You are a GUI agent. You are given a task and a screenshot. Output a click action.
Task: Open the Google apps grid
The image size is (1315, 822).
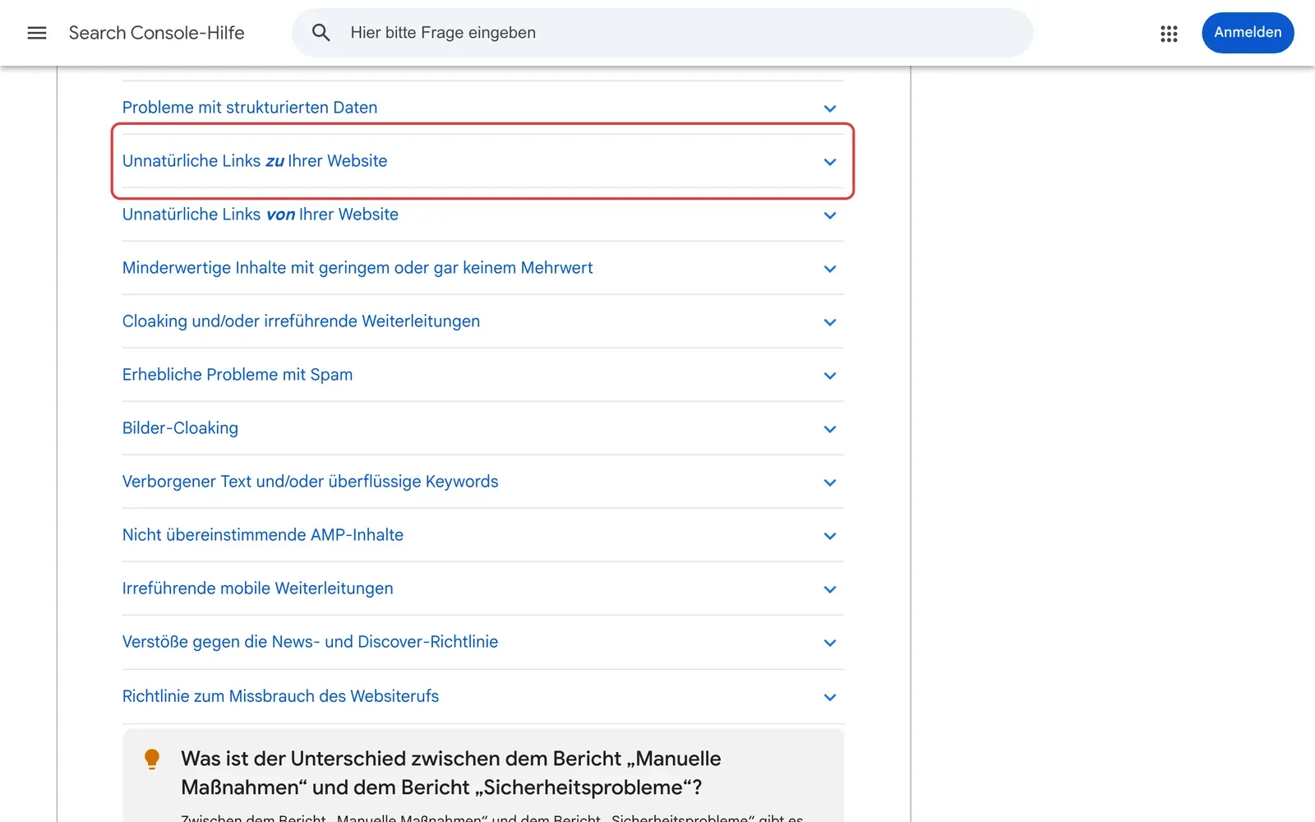1169,33
